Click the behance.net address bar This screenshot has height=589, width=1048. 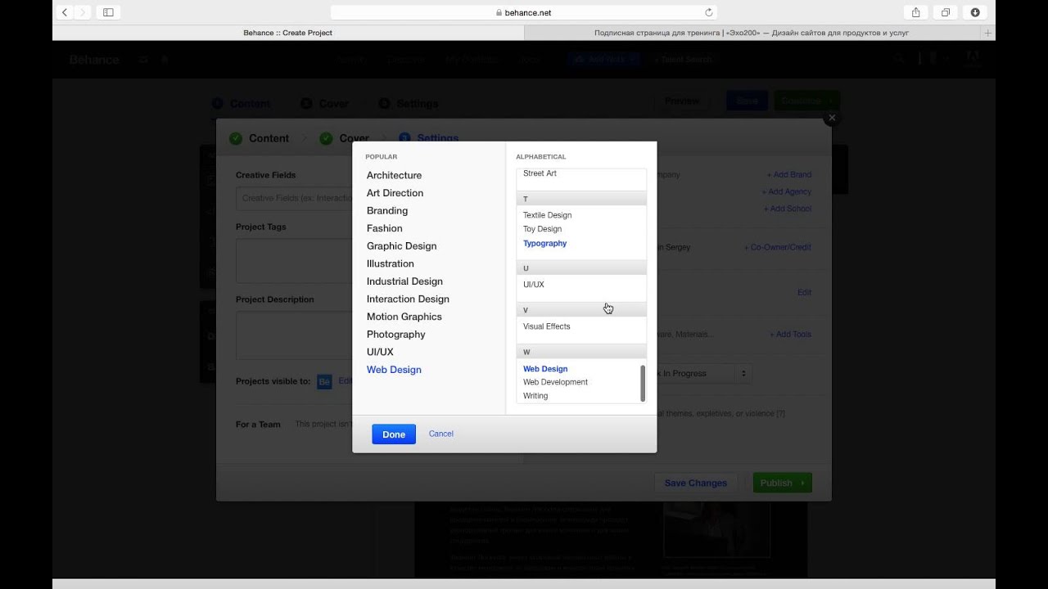(x=523, y=12)
